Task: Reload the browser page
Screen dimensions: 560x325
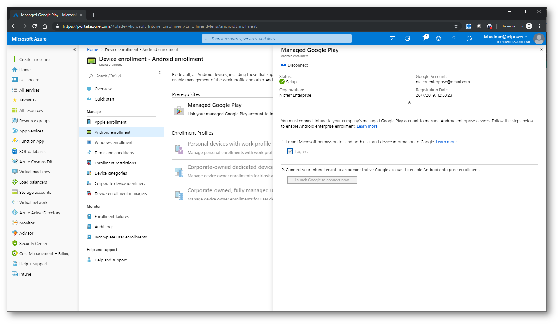Action: pos(35,26)
